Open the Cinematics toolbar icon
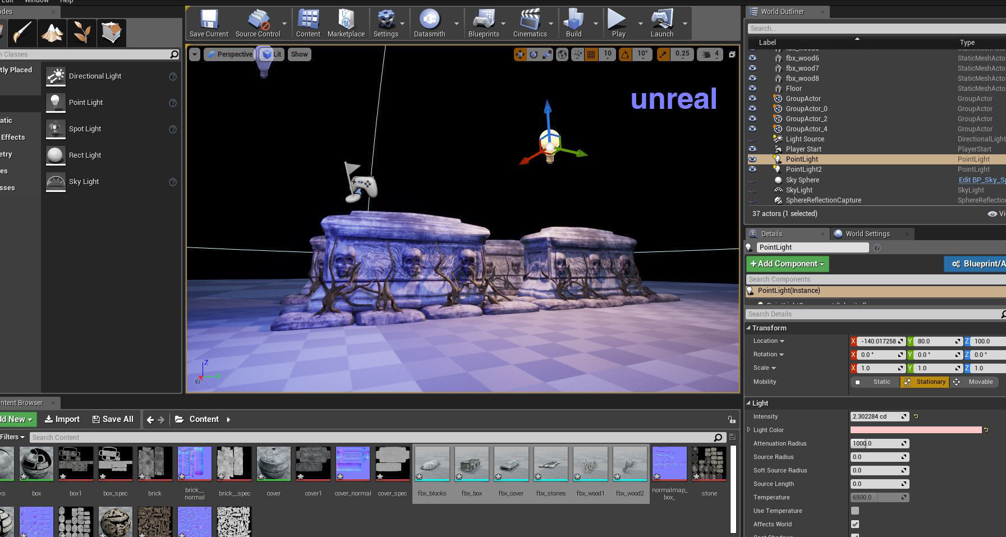Viewport: 1006px width, 537px height. click(530, 24)
